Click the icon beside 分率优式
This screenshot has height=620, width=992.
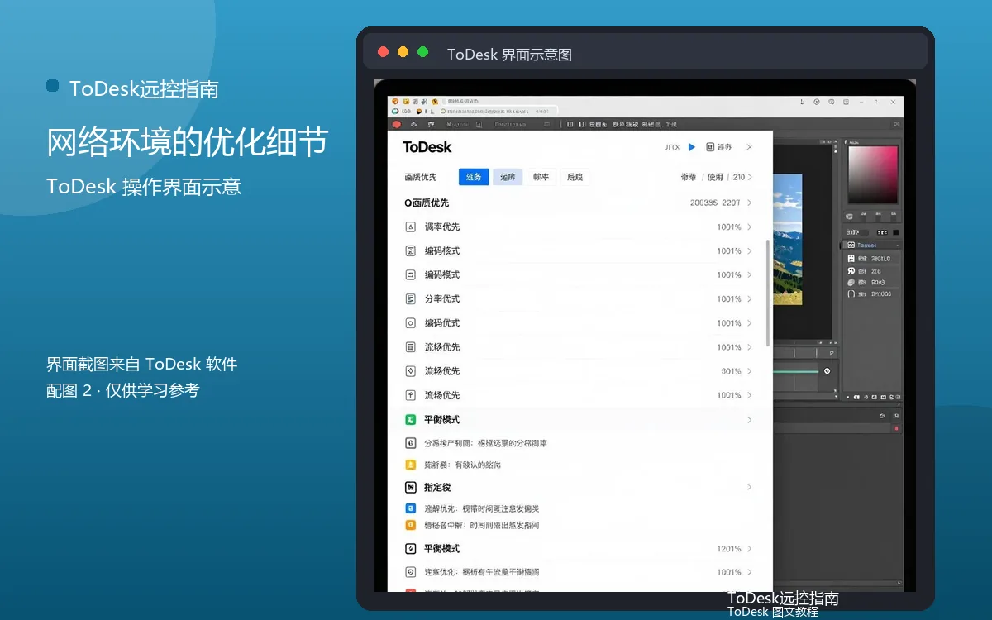click(410, 298)
